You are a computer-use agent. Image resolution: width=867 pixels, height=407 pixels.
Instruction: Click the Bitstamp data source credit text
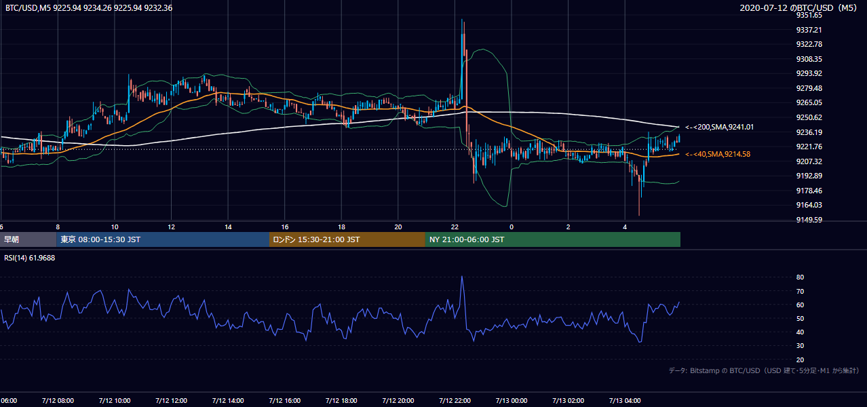point(764,370)
